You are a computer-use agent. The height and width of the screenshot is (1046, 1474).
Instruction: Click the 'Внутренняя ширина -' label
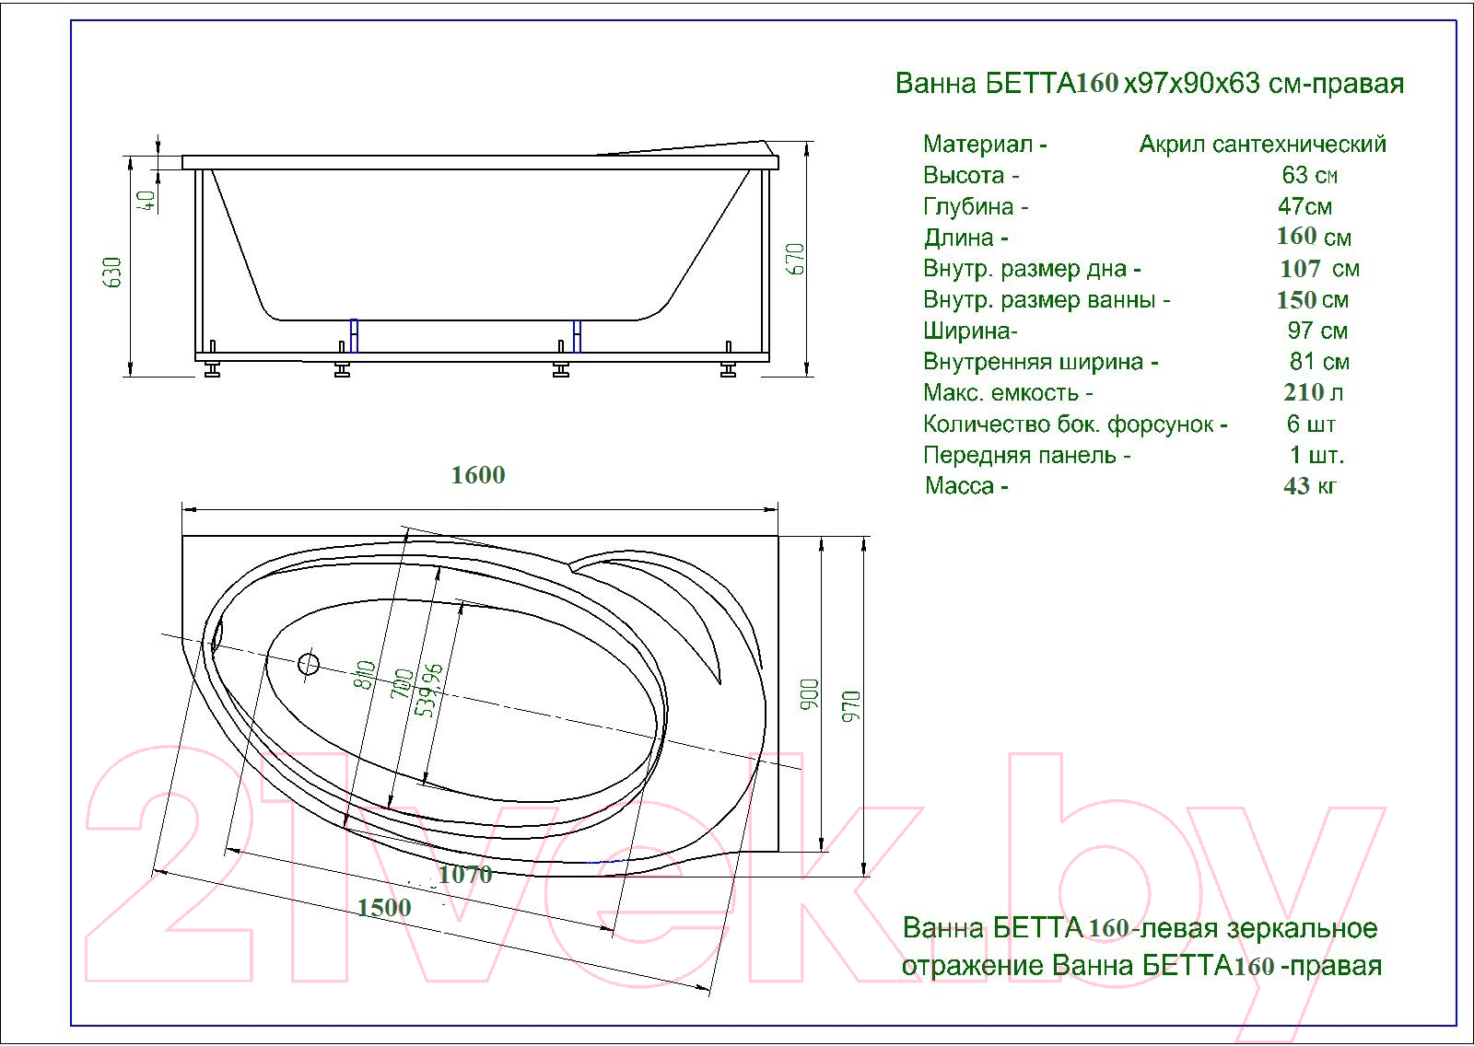pyautogui.click(x=1041, y=362)
